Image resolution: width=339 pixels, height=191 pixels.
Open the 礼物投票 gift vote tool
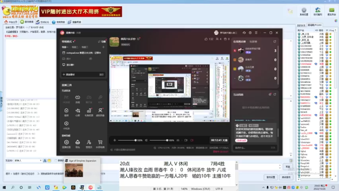click(89, 111)
